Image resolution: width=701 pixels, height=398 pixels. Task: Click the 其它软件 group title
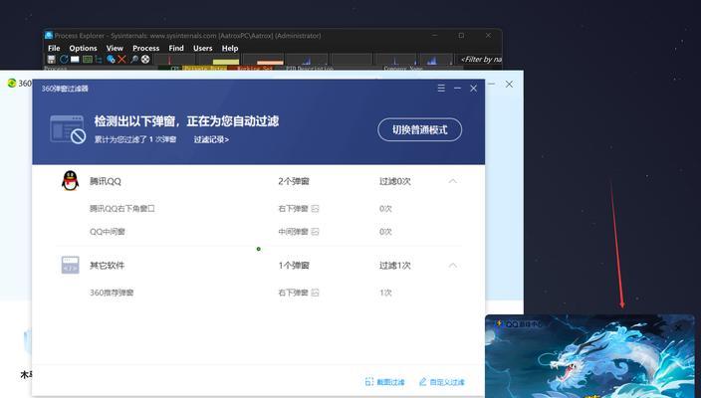pyautogui.click(x=108, y=266)
